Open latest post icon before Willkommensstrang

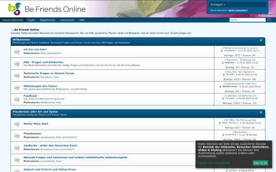(x=224, y=48)
